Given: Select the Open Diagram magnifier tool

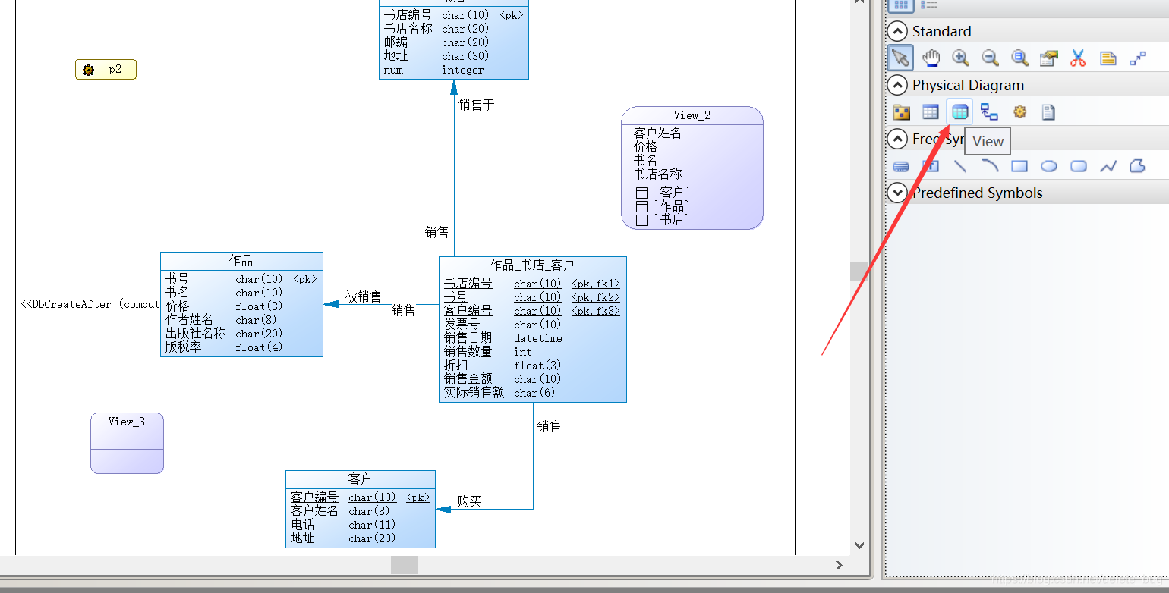Looking at the screenshot, I should tap(1019, 58).
